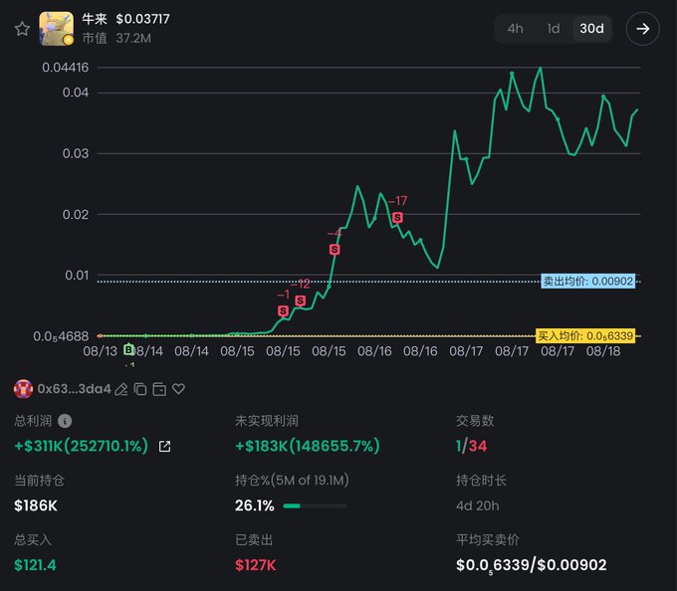The width and height of the screenshot is (677, 591).
Task: Switch chart to 4h timeframe
Action: click(515, 29)
